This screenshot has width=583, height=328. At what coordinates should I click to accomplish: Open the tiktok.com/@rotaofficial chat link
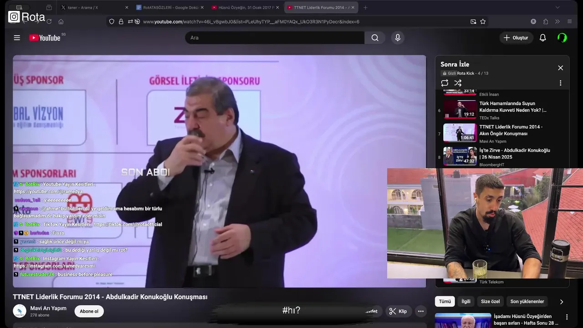(128, 225)
